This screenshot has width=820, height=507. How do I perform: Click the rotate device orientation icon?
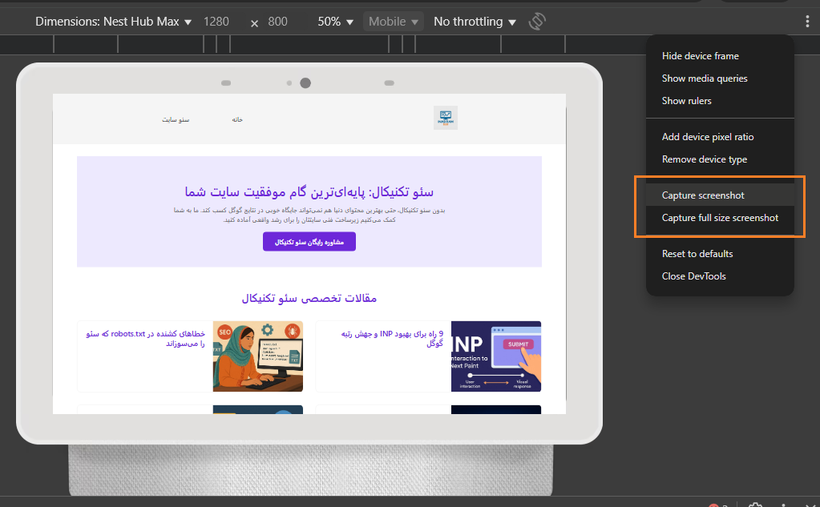coord(537,22)
